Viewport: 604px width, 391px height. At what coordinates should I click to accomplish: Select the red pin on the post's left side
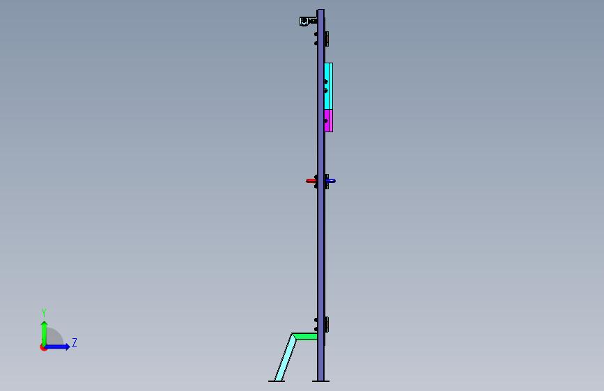[x=311, y=181]
